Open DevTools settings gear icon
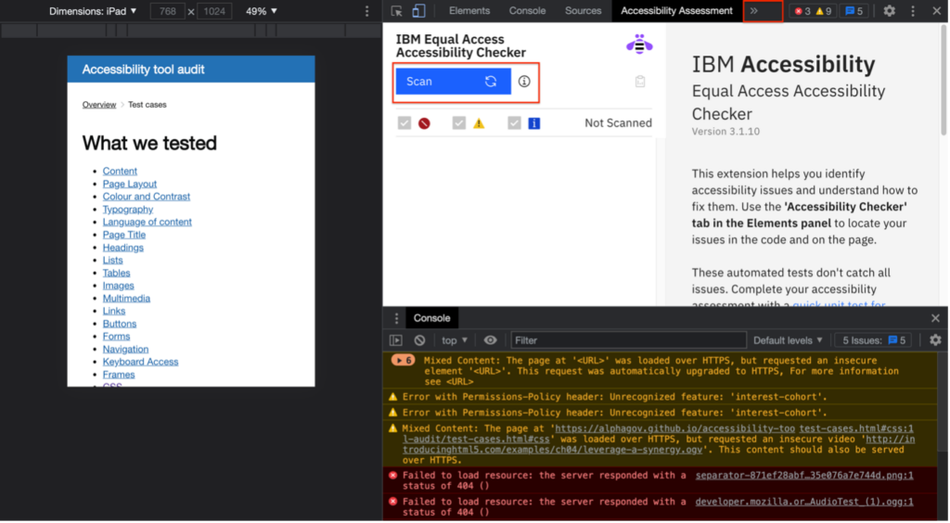 tap(890, 11)
